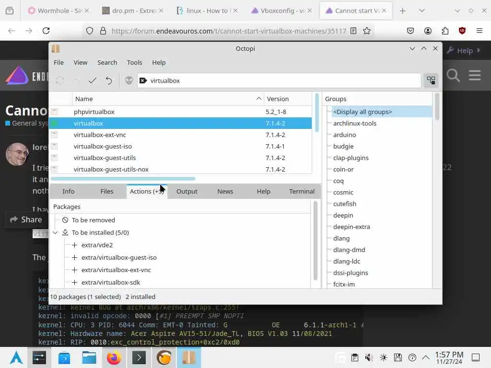This screenshot has width=491, height=368.
Task: Click the Firefox URL address bar
Action: pos(229,31)
